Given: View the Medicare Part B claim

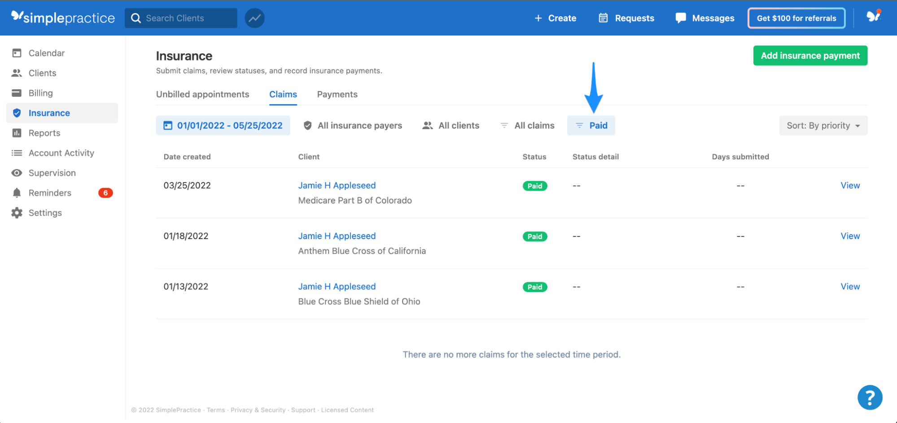Looking at the screenshot, I should 850,185.
